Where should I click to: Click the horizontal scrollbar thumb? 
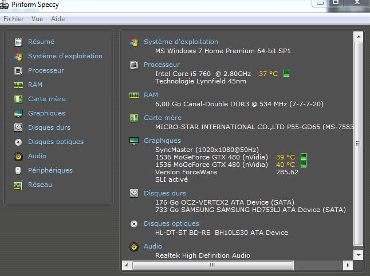(212, 265)
